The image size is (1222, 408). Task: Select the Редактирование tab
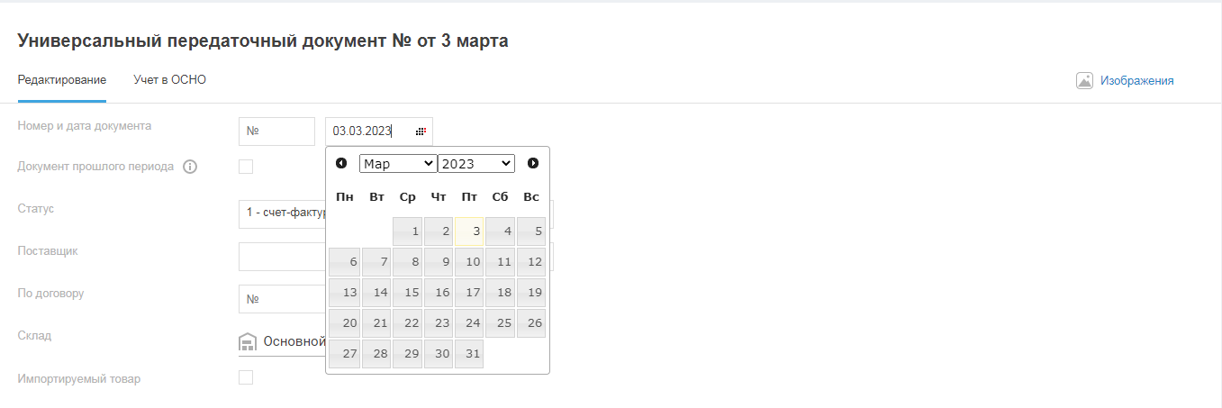click(62, 80)
